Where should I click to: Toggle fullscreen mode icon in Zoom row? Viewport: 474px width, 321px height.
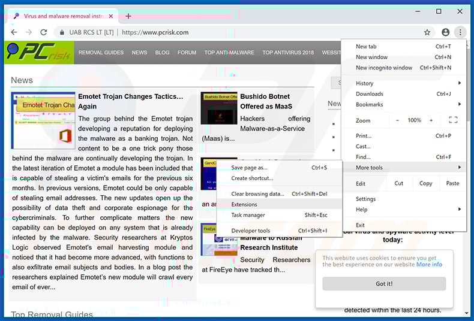click(453, 120)
